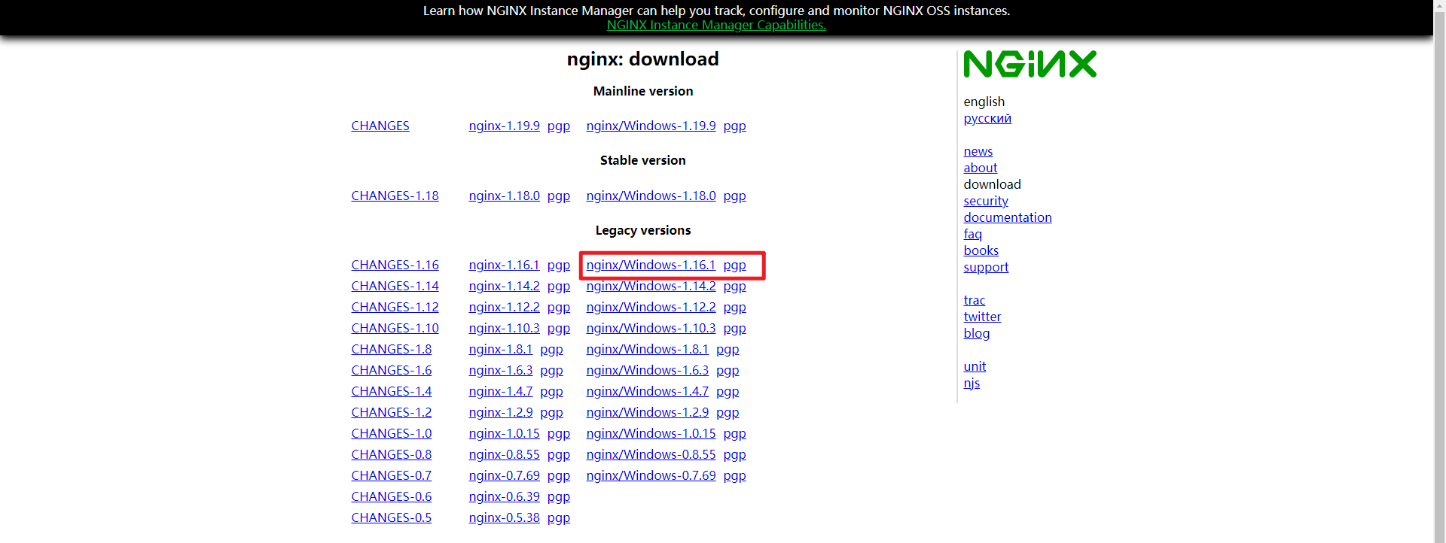Open CHANGES-0.8 link
1446x543 pixels.
pos(391,454)
